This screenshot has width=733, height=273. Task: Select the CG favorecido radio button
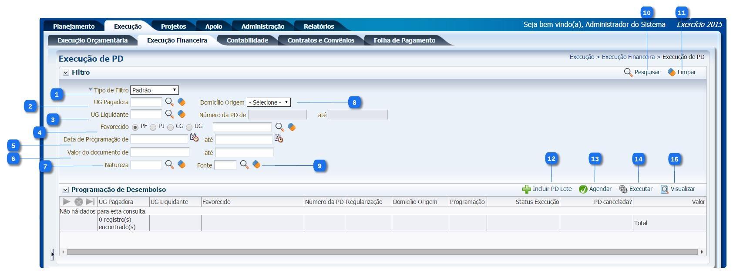[x=171, y=127]
